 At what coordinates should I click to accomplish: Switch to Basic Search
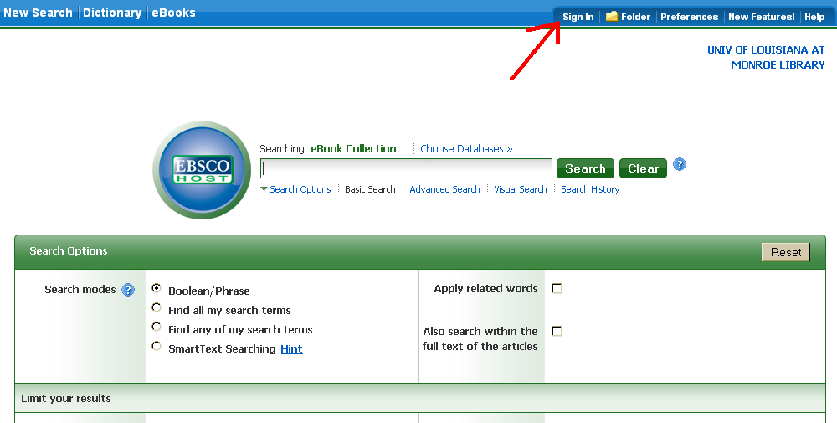370,189
